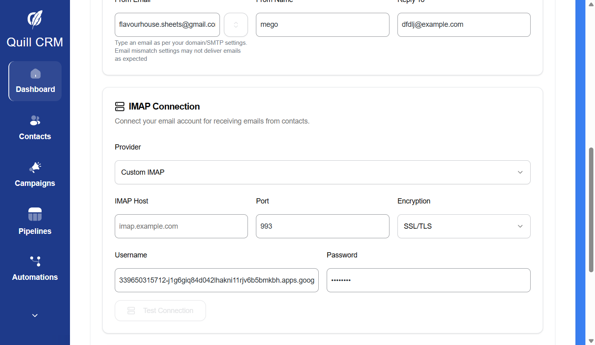This screenshot has height=345, width=595.
Task: Select the Contacts people icon
Action: click(35, 120)
